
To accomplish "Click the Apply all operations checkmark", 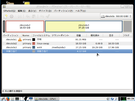I will 48,16.
